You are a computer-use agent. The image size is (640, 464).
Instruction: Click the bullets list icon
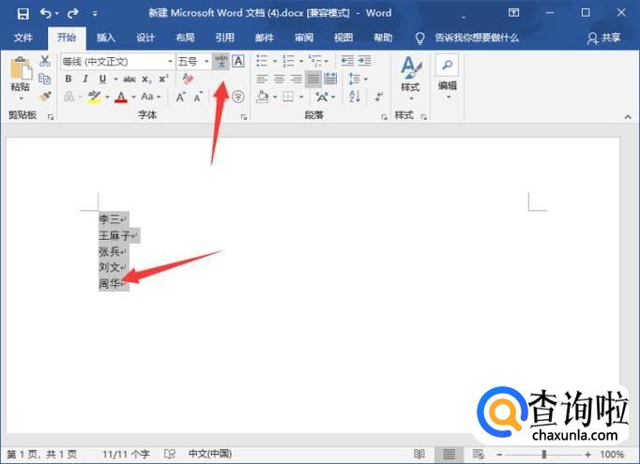(x=262, y=61)
